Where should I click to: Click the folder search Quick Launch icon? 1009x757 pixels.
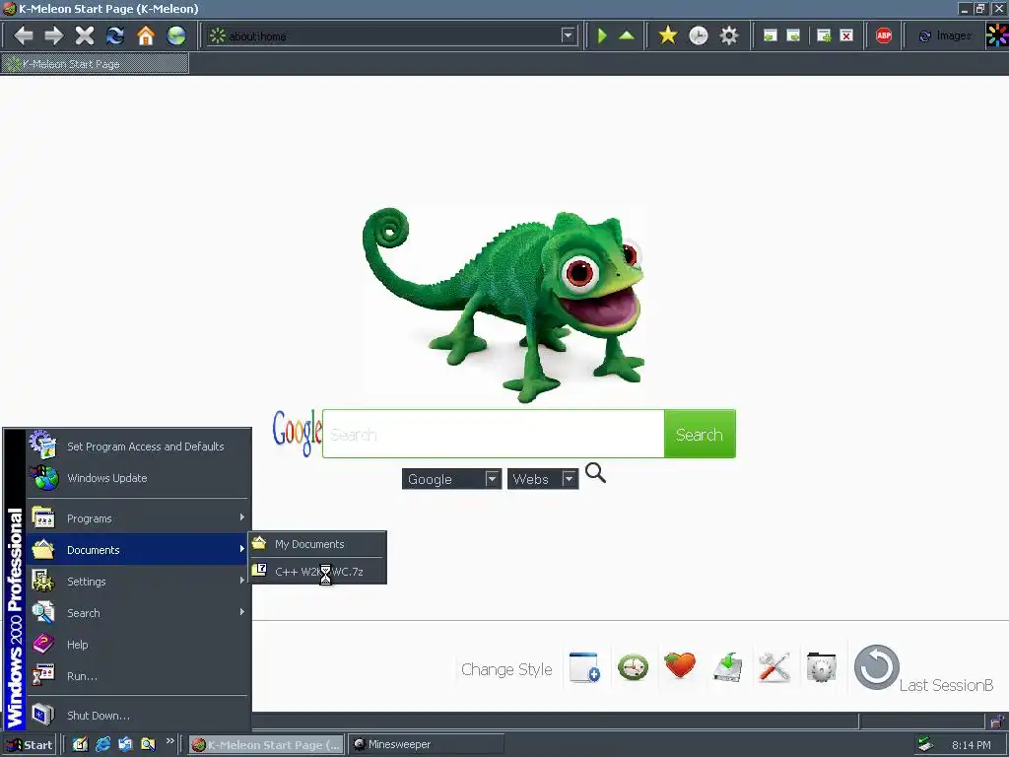coord(148,744)
